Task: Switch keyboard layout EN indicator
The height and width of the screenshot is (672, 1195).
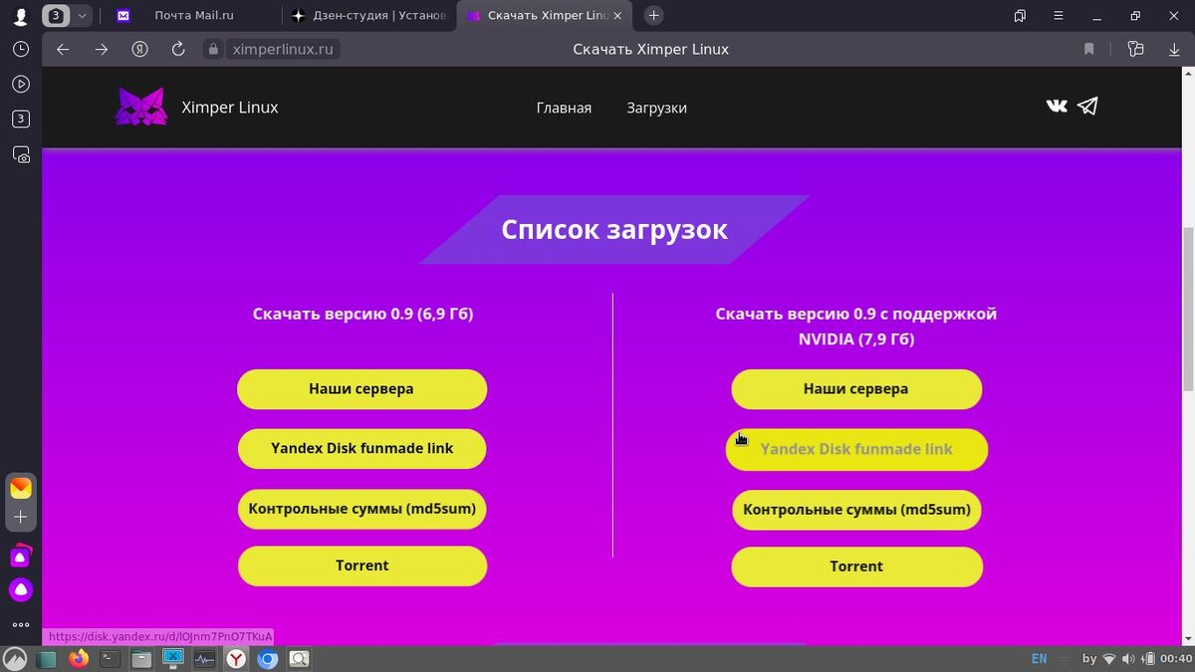Action: [1039, 659]
